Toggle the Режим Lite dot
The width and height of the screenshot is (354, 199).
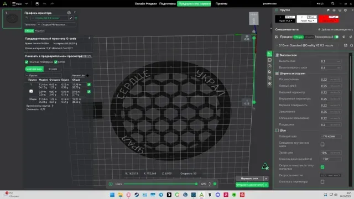tap(87, 76)
